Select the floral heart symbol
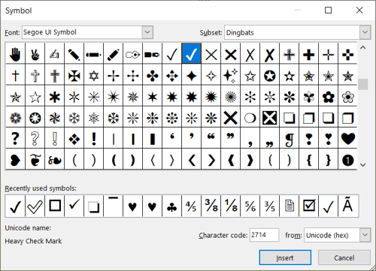The image size is (376, 271). point(35,159)
